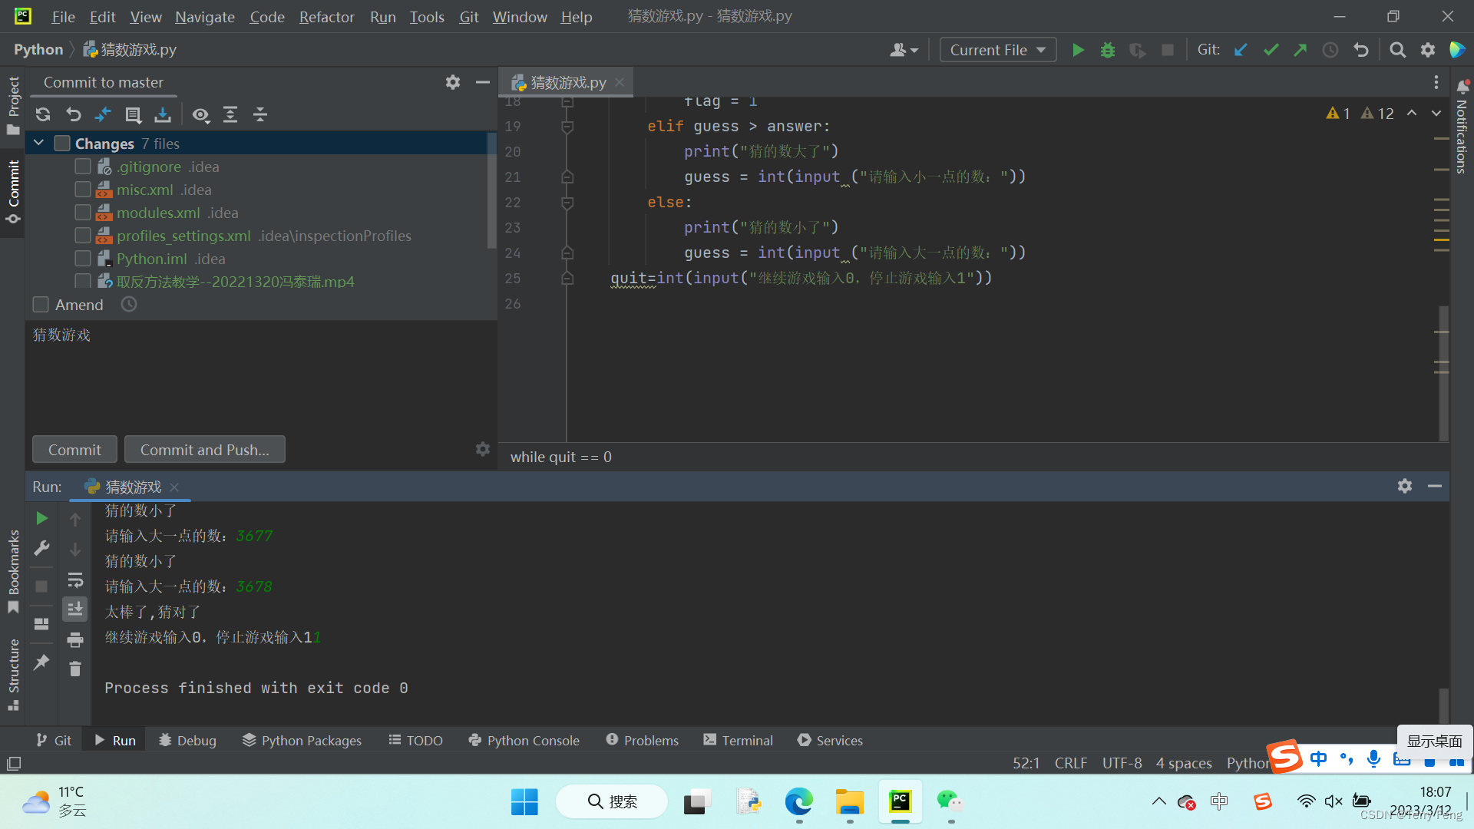Image resolution: width=1474 pixels, height=829 pixels.
Task: Pin the Run tab with the pin icon
Action: [42, 662]
